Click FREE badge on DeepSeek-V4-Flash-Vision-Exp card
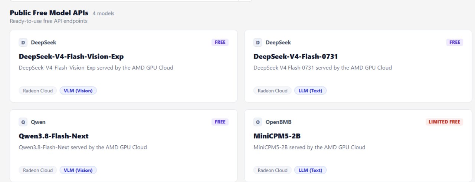The height and width of the screenshot is (182, 475). pos(220,42)
